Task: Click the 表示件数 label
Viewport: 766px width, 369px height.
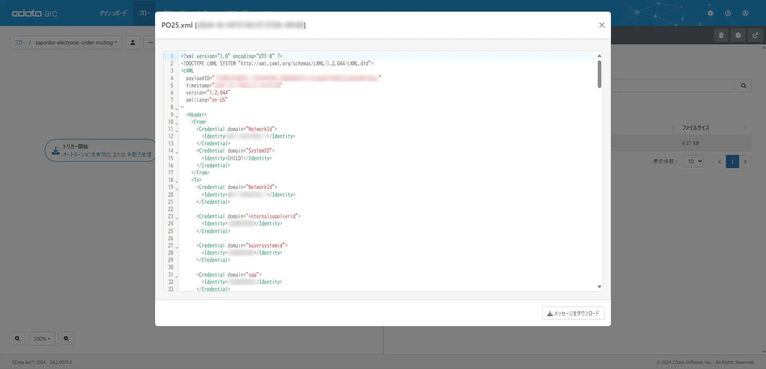Action: pos(665,161)
